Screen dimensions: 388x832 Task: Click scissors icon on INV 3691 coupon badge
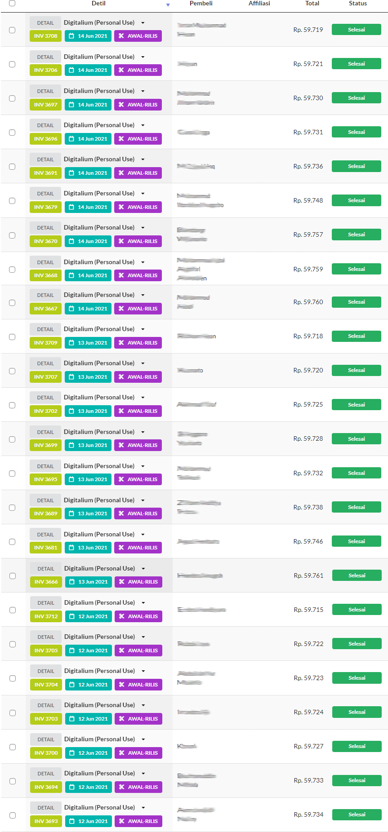pyautogui.click(x=121, y=173)
